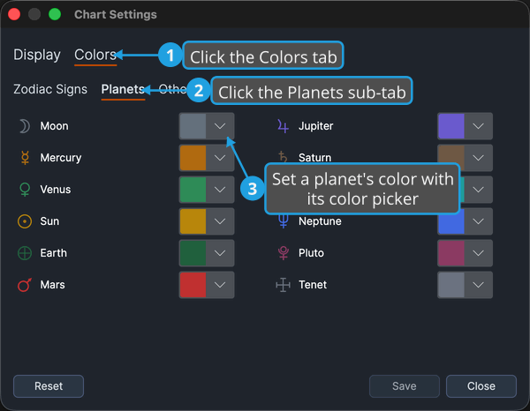Click the "Mars" label text
Viewport: 530px width, 411px height.
coord(52,285)
